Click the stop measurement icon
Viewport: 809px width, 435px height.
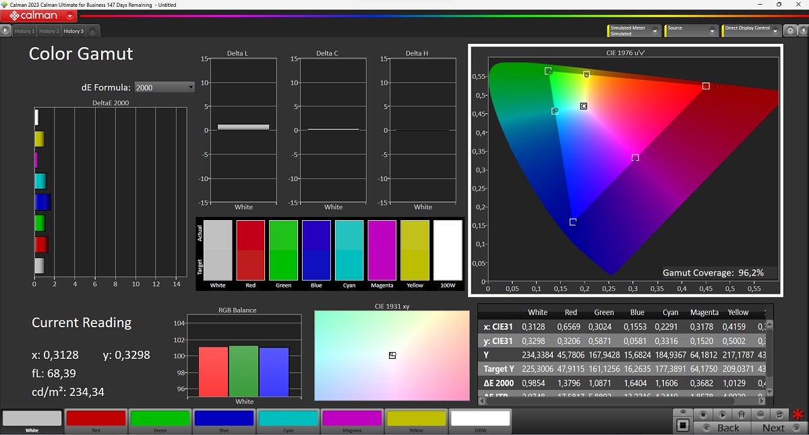tap(702, 415)
